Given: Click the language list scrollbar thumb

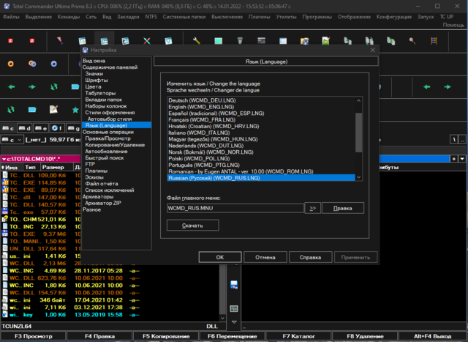Looking at the screenshot, I should 359,133.
